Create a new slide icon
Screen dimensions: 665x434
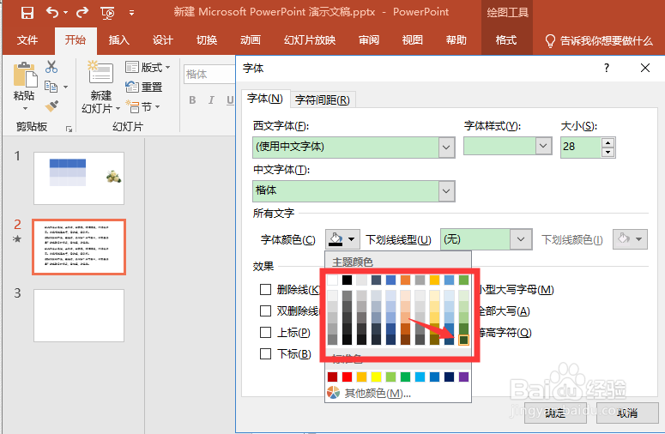coord(100,72)
